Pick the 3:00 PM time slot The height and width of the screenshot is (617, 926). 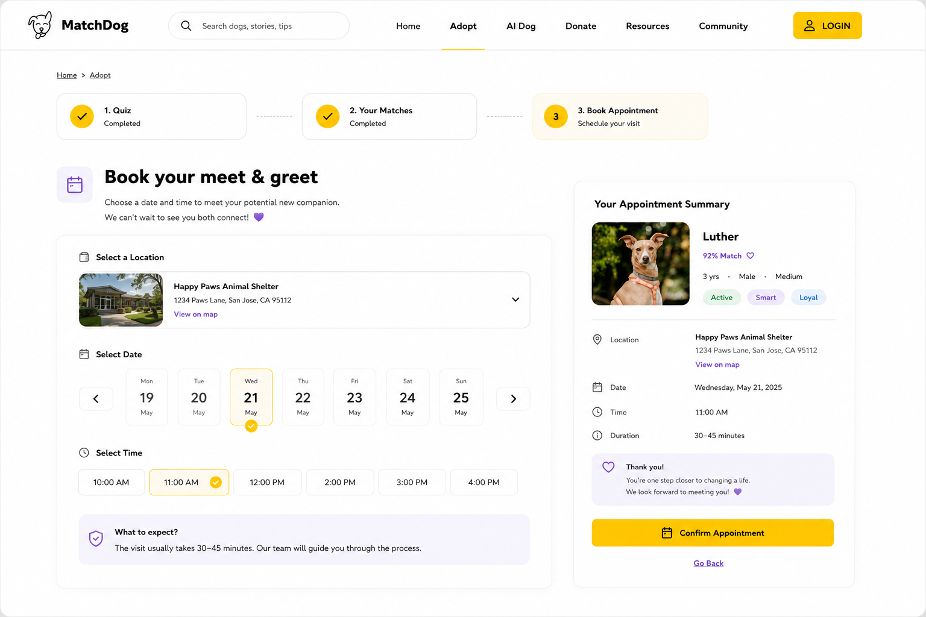tap(412, 482)
